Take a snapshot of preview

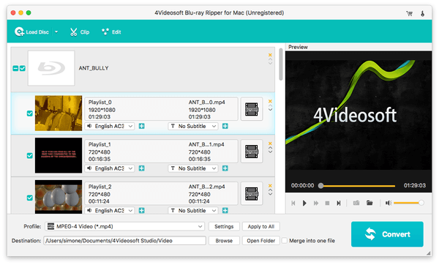tap(356, 203)
